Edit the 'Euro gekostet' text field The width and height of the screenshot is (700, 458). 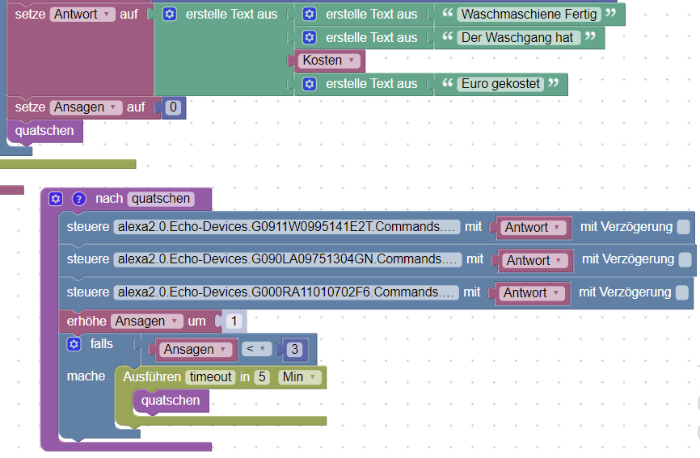pos(500,84)
